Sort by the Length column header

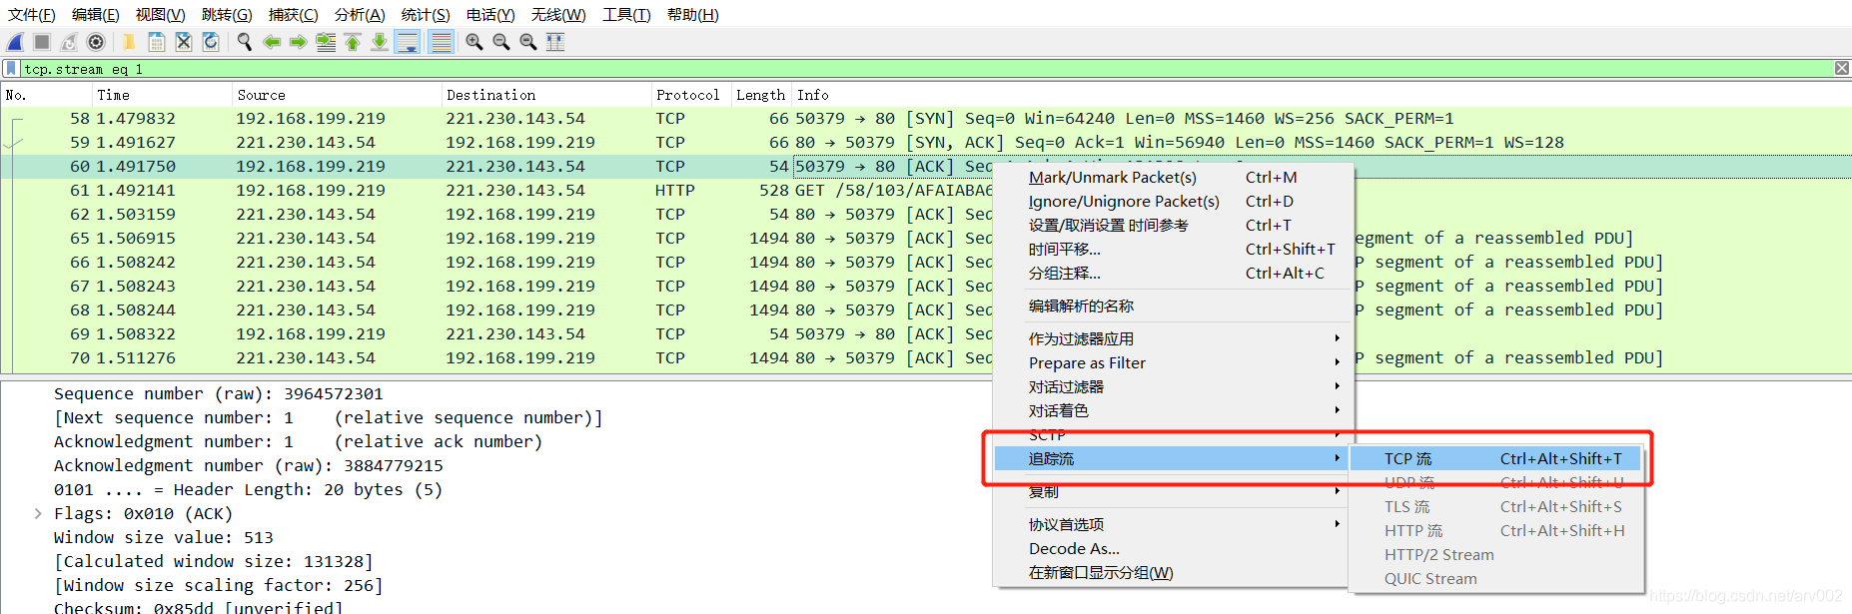(x=761, y=95)
